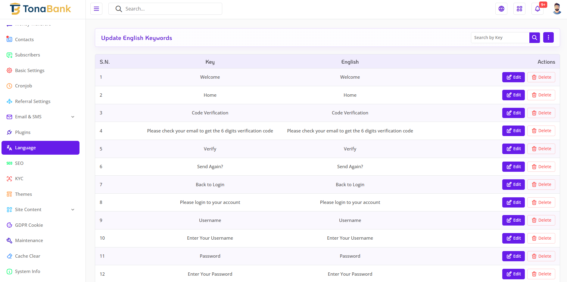Go to Basic Settings in sidebar

[30, 71]
